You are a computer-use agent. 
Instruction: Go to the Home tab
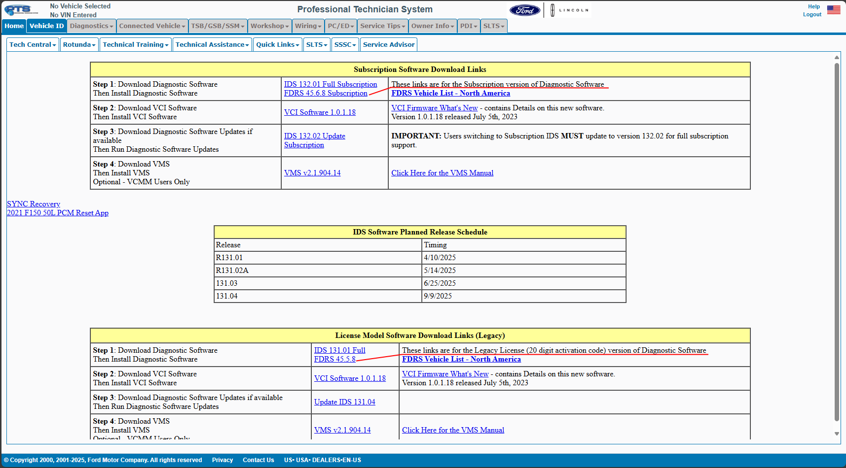14,26
